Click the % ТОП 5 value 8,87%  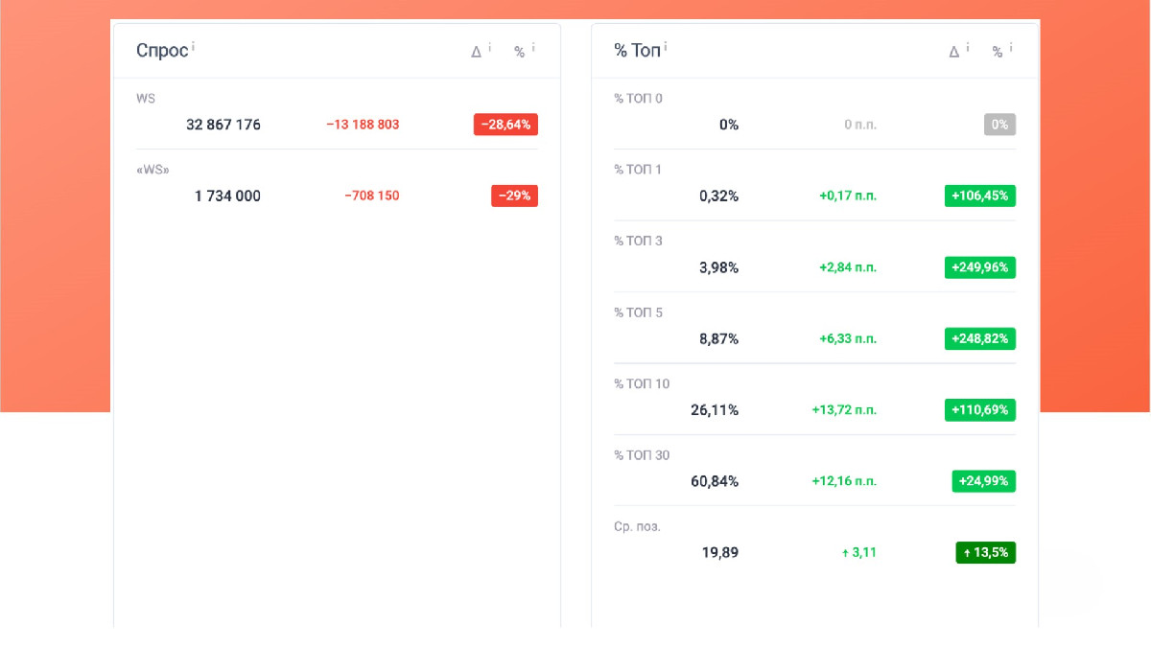[x=718, y=339]
